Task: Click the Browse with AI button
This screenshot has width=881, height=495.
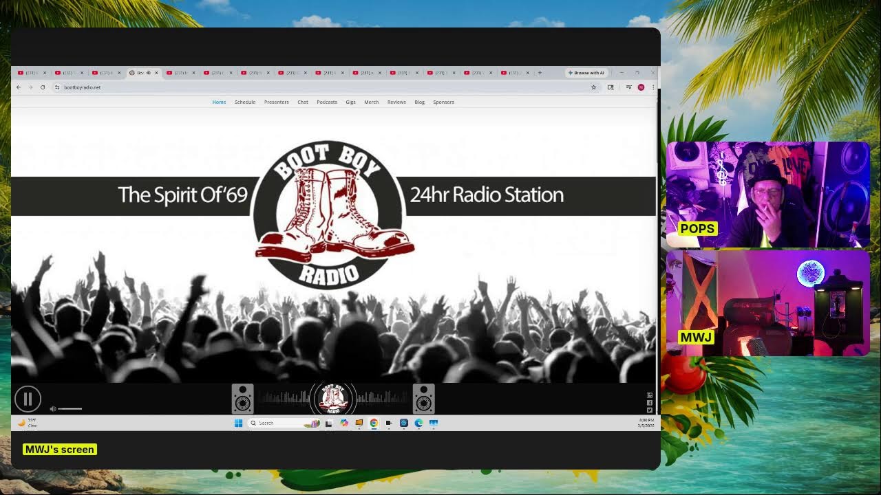Action: pos(586,73)
